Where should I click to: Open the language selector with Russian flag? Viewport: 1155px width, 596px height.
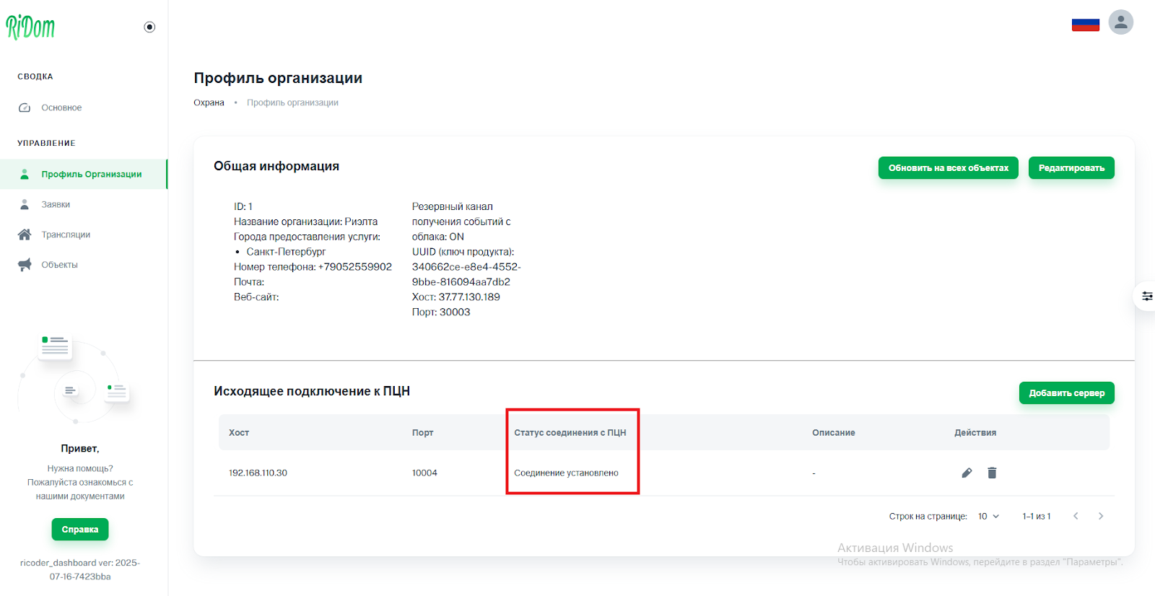pos(1086,22)
